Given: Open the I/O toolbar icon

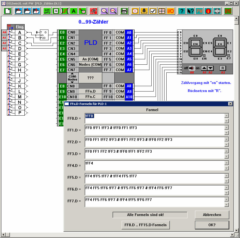Looking at the screenshot, I should point(171,11).
